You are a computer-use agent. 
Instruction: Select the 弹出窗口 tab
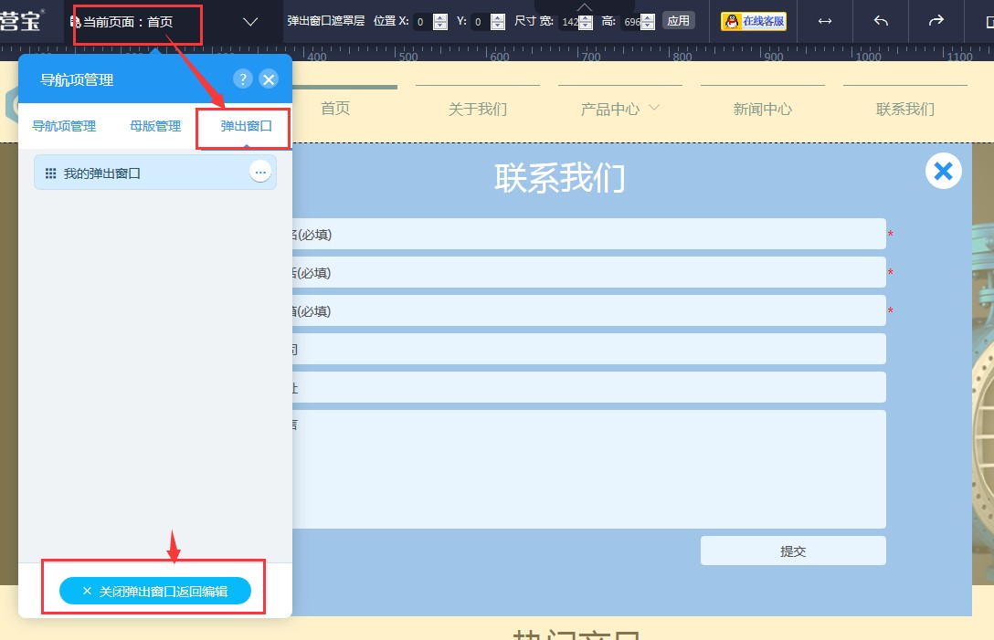coord(246,126)
